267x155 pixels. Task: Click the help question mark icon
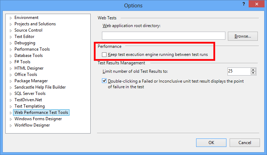point(243,4)
